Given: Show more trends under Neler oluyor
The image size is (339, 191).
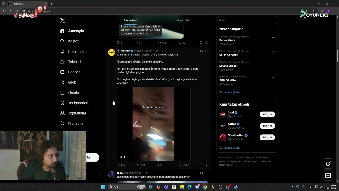Looking at the screenshot, I should [x=230, y=92].
